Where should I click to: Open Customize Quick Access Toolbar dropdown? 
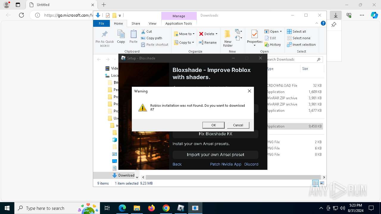tap(120, 15)
